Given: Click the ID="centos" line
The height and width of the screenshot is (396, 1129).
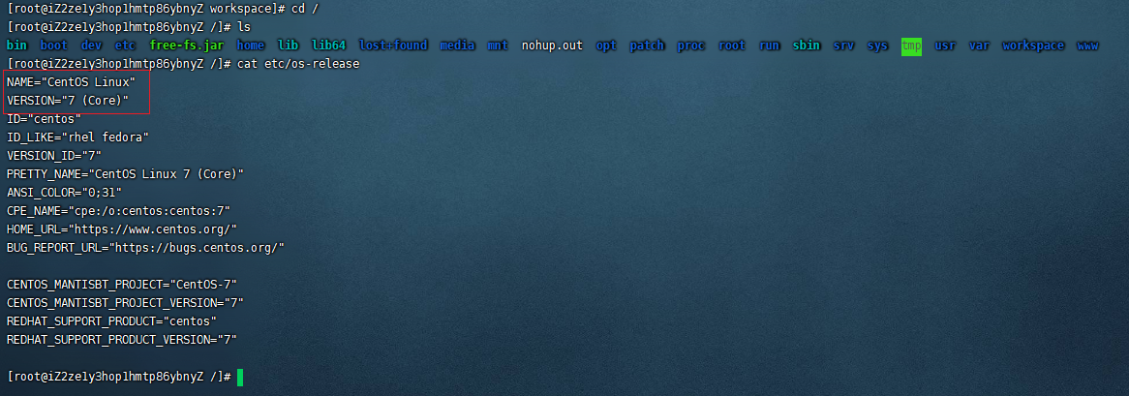Looking at the screenshot, I should tap(44, 119).
